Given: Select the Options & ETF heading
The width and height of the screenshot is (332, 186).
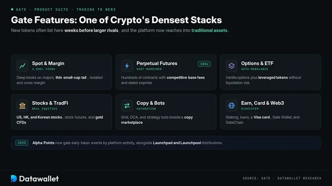Looking at the screenshot, I should [x=257, y=63].
